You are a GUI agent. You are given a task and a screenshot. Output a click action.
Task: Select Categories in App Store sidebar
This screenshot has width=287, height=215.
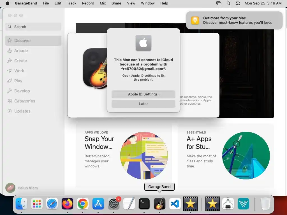[33, 101]
